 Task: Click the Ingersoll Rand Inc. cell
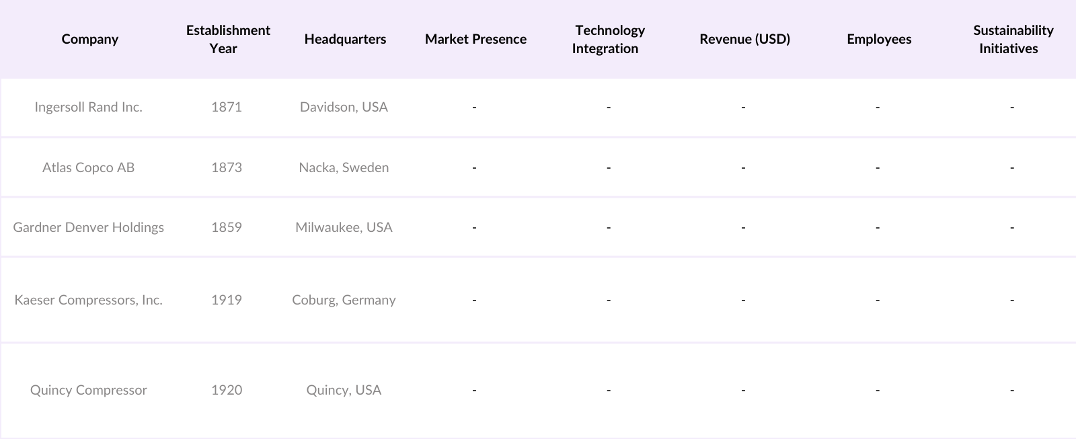coord(89,107)
